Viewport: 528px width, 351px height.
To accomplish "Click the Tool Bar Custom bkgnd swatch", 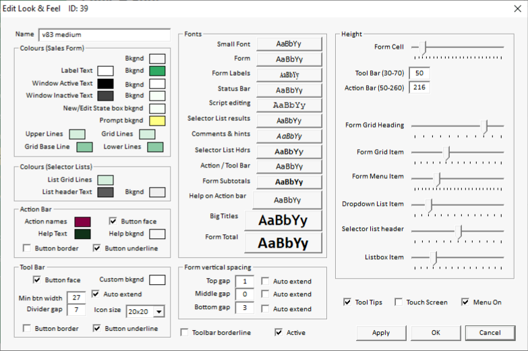I will [157, 280].
